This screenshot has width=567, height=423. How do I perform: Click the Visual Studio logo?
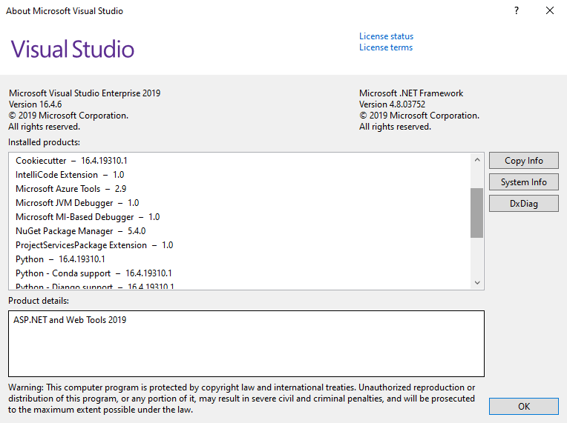tap(72, 49)
